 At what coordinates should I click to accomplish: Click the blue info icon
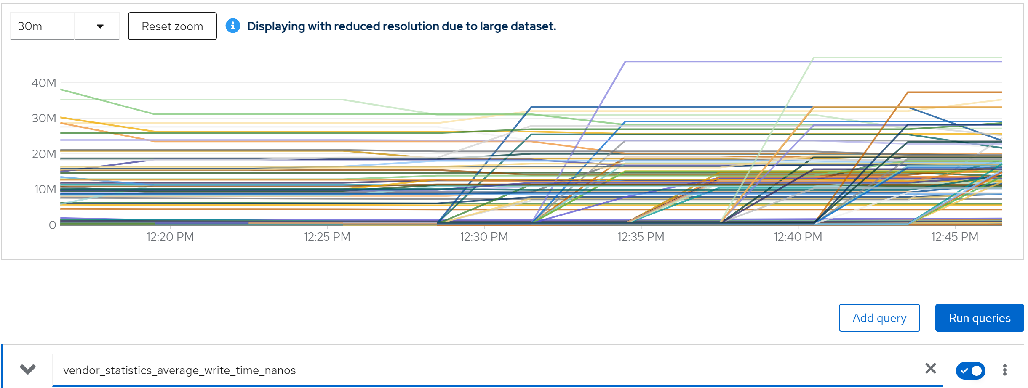tap(233, 26)
